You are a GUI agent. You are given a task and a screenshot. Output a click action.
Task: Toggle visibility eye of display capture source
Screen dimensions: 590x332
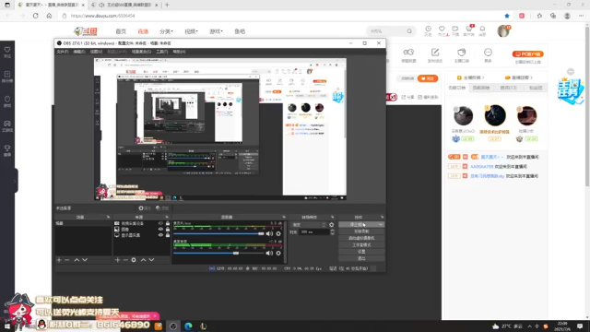tap(160, 235)
